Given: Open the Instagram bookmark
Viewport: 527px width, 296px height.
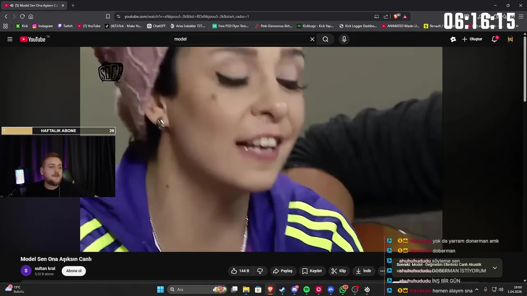Looking at the screenshot, I should pyautogui.click(x=42, y=26).
